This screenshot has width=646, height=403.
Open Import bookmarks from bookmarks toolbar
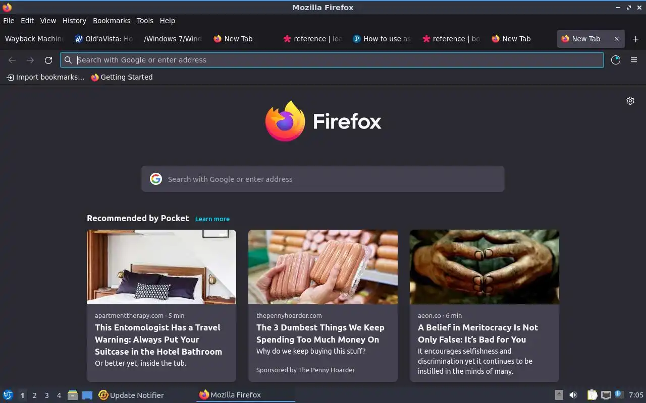[45, 77]
